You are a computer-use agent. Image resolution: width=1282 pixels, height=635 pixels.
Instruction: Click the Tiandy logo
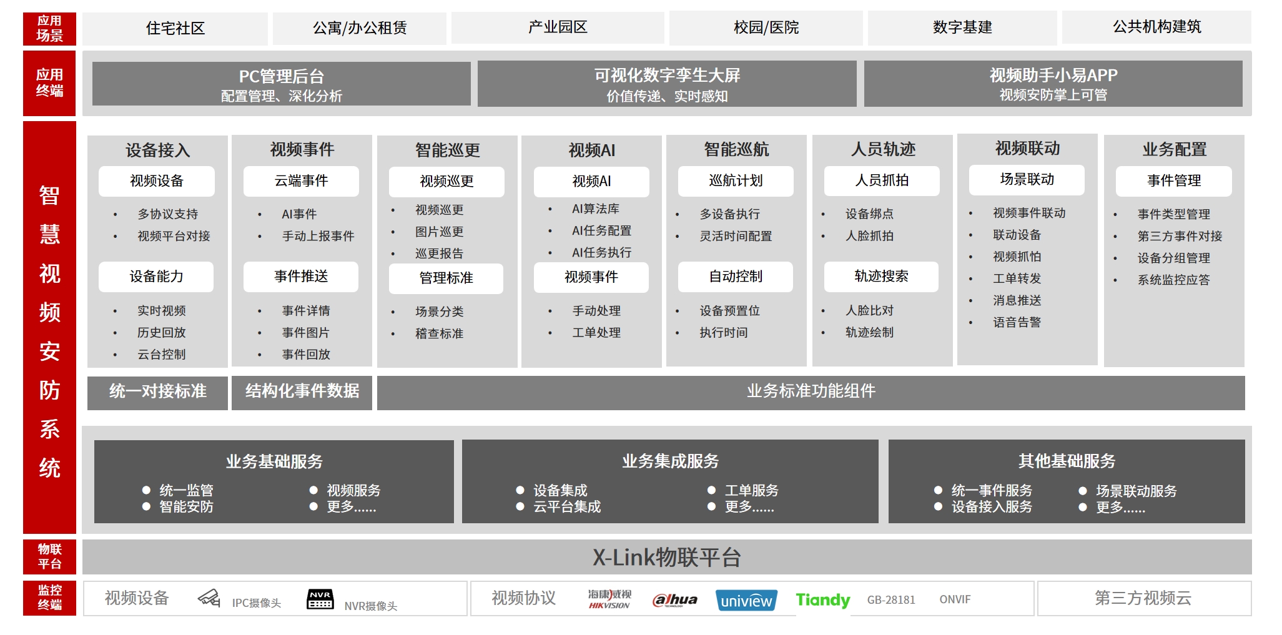pos(822,600)
